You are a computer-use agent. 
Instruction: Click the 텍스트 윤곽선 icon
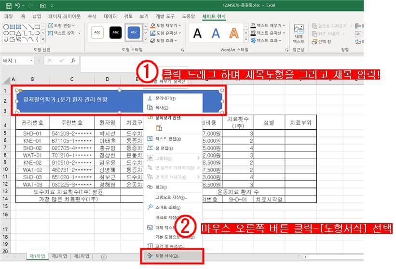pos(253,33)
